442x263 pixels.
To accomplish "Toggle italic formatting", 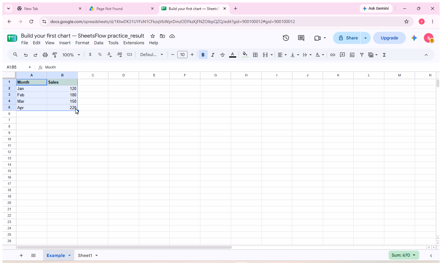I will coord(213,55).
